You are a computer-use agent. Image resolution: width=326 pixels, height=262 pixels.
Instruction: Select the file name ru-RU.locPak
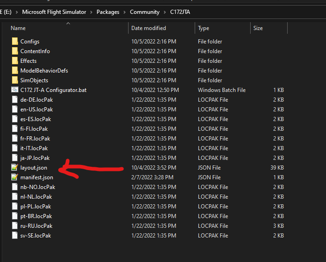point(37,226)
